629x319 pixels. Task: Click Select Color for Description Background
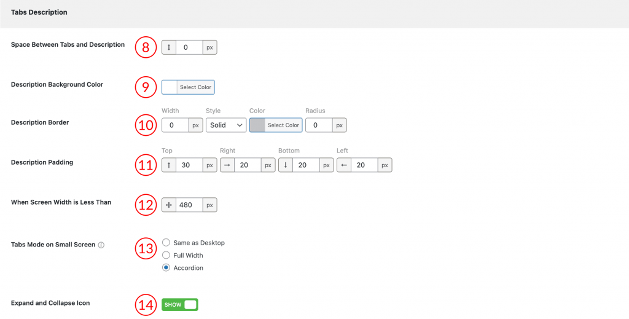(195, 87)
